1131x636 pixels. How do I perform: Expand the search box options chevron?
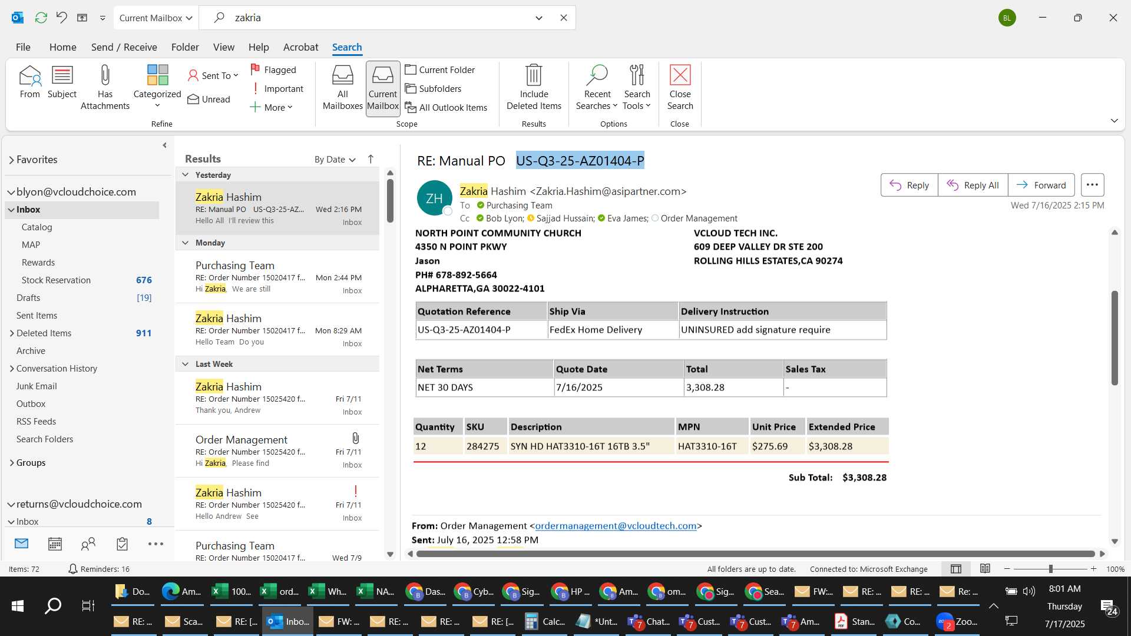click(x=538, y=18)
